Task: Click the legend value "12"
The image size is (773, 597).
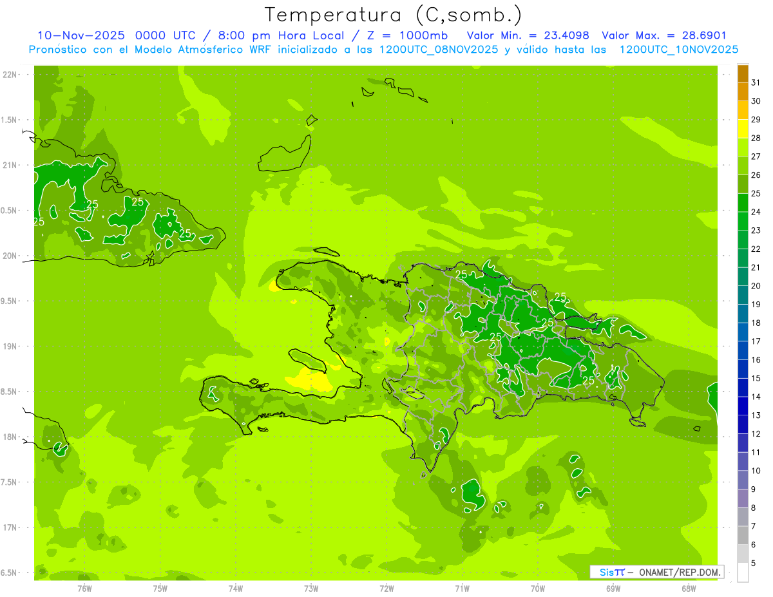Action: pyautogui.click(x=756, y=433)
